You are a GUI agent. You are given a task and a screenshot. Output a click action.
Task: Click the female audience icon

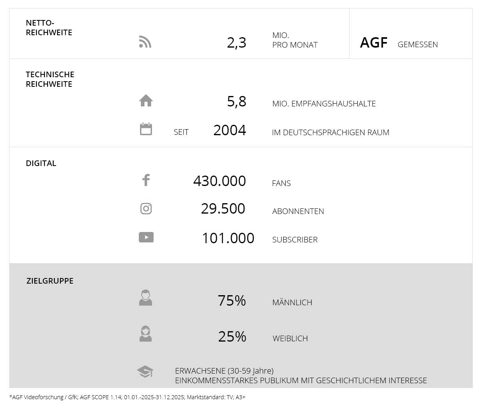tap(146, 334)
